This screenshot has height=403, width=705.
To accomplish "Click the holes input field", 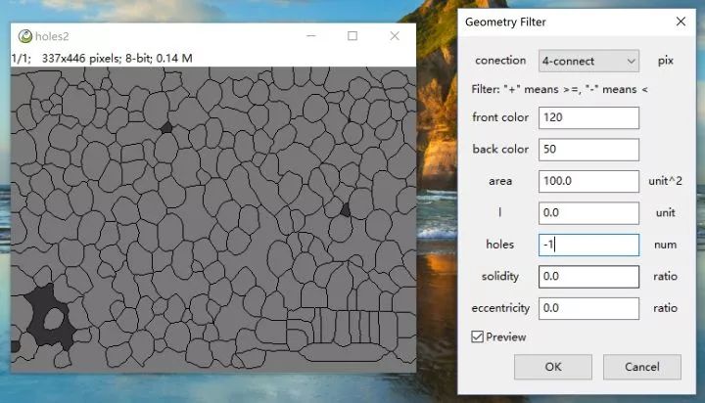I will 588,245.
